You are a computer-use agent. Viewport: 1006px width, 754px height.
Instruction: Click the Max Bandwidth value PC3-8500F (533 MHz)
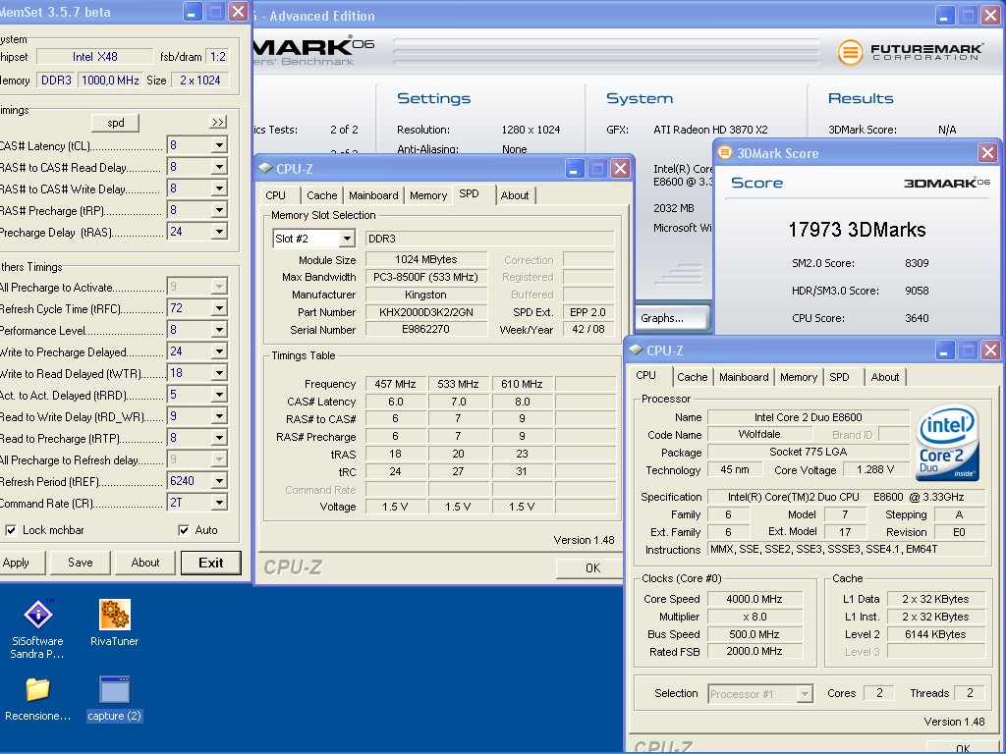(x=426, y=277)
